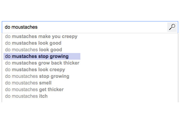Select 'do moustaches get thicker' suggestion

click(x=34, y=90)
